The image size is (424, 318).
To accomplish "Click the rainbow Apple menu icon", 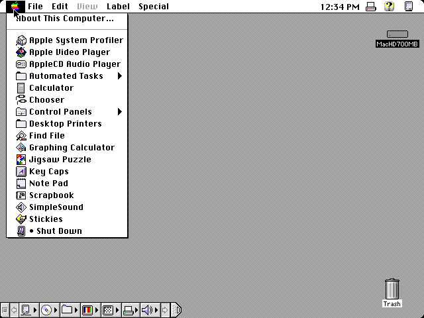I will click(15, 6).
